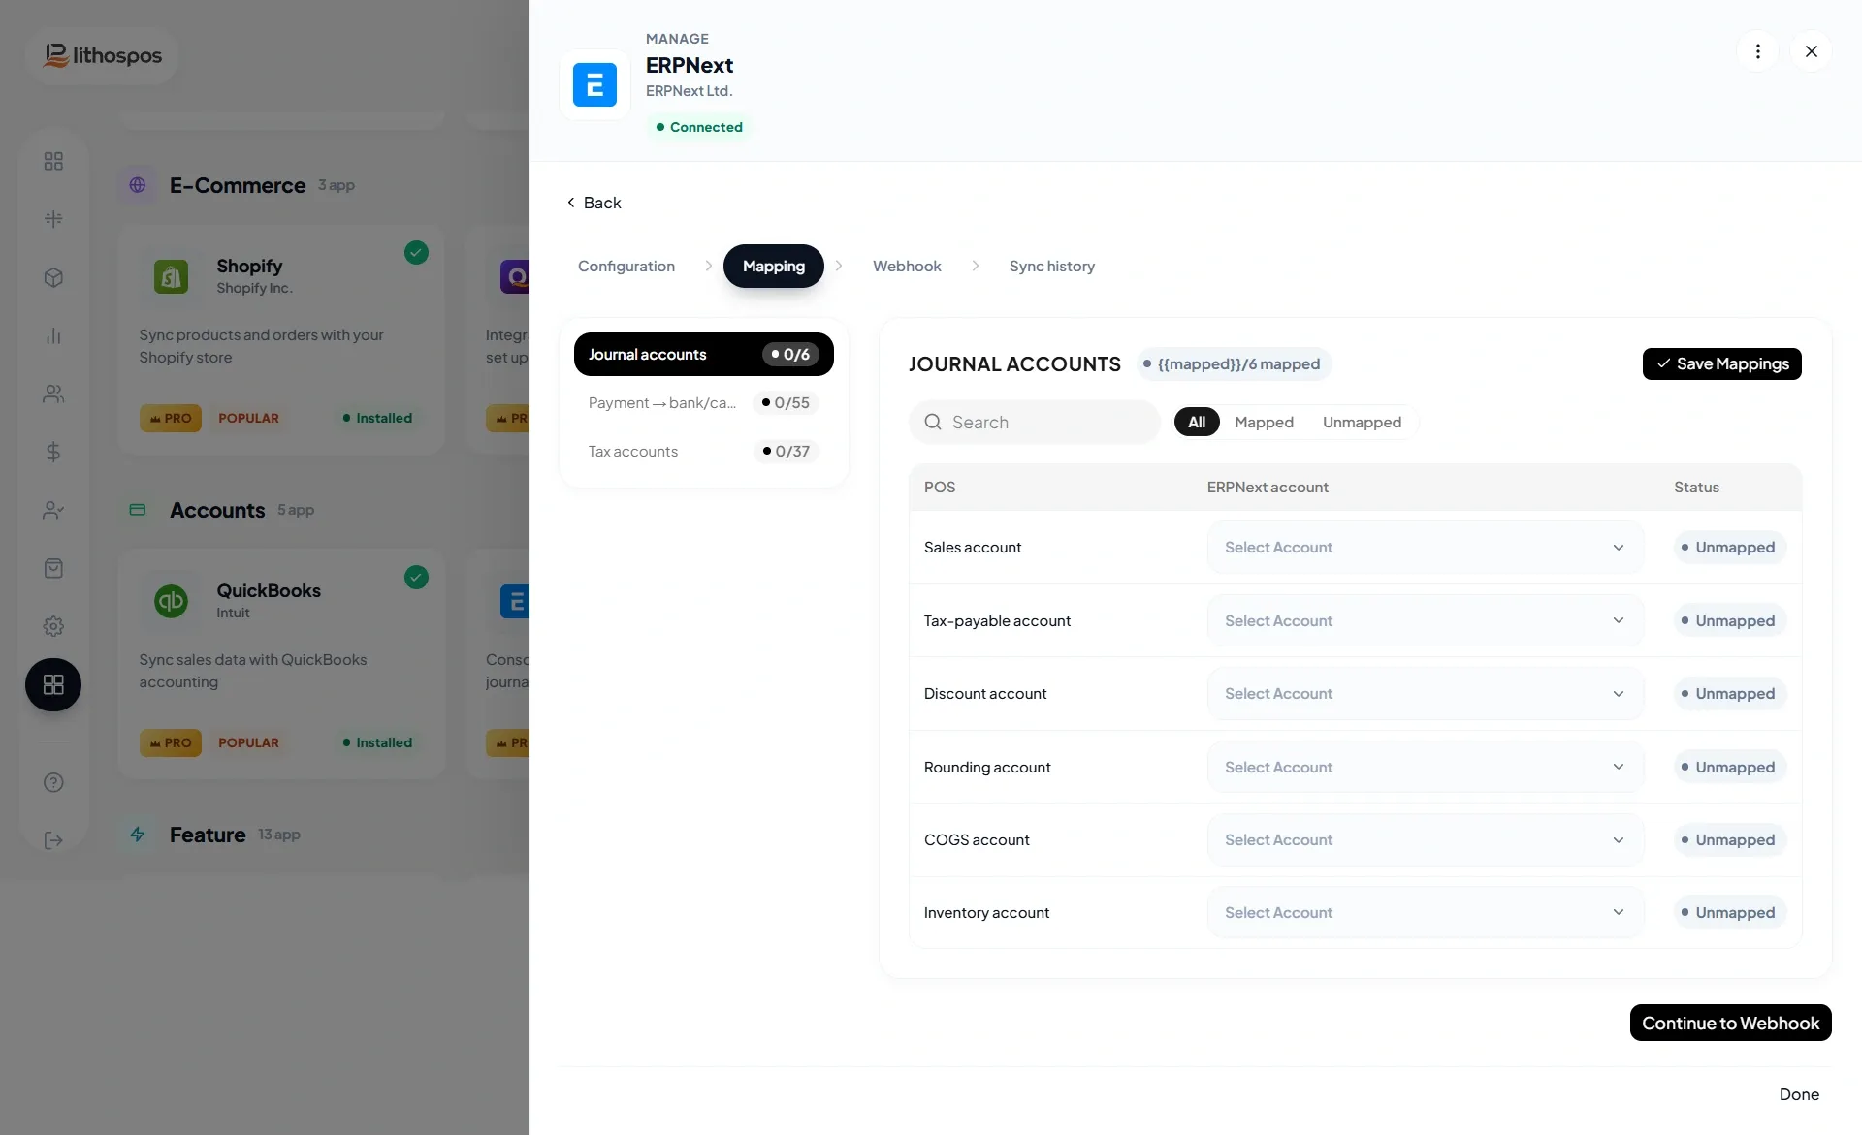Click the mapped count badge beside Journal Accounts
This screenshot has height=1135, width=1862.
tap(1233, 364)
